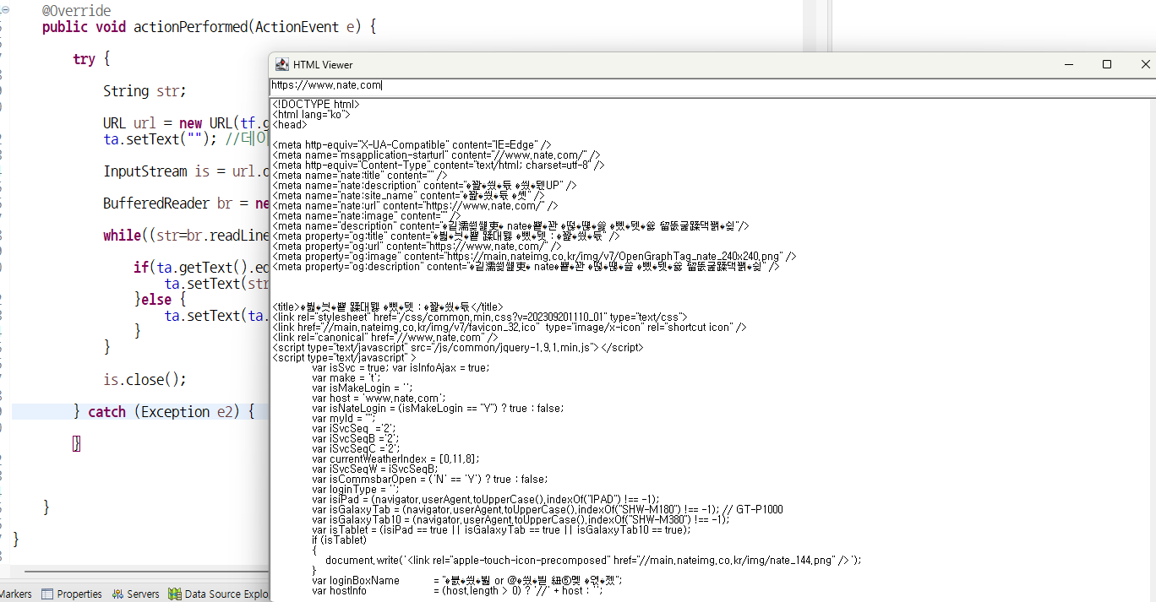Click the "var make = 't';" line

tap(347, 377)
